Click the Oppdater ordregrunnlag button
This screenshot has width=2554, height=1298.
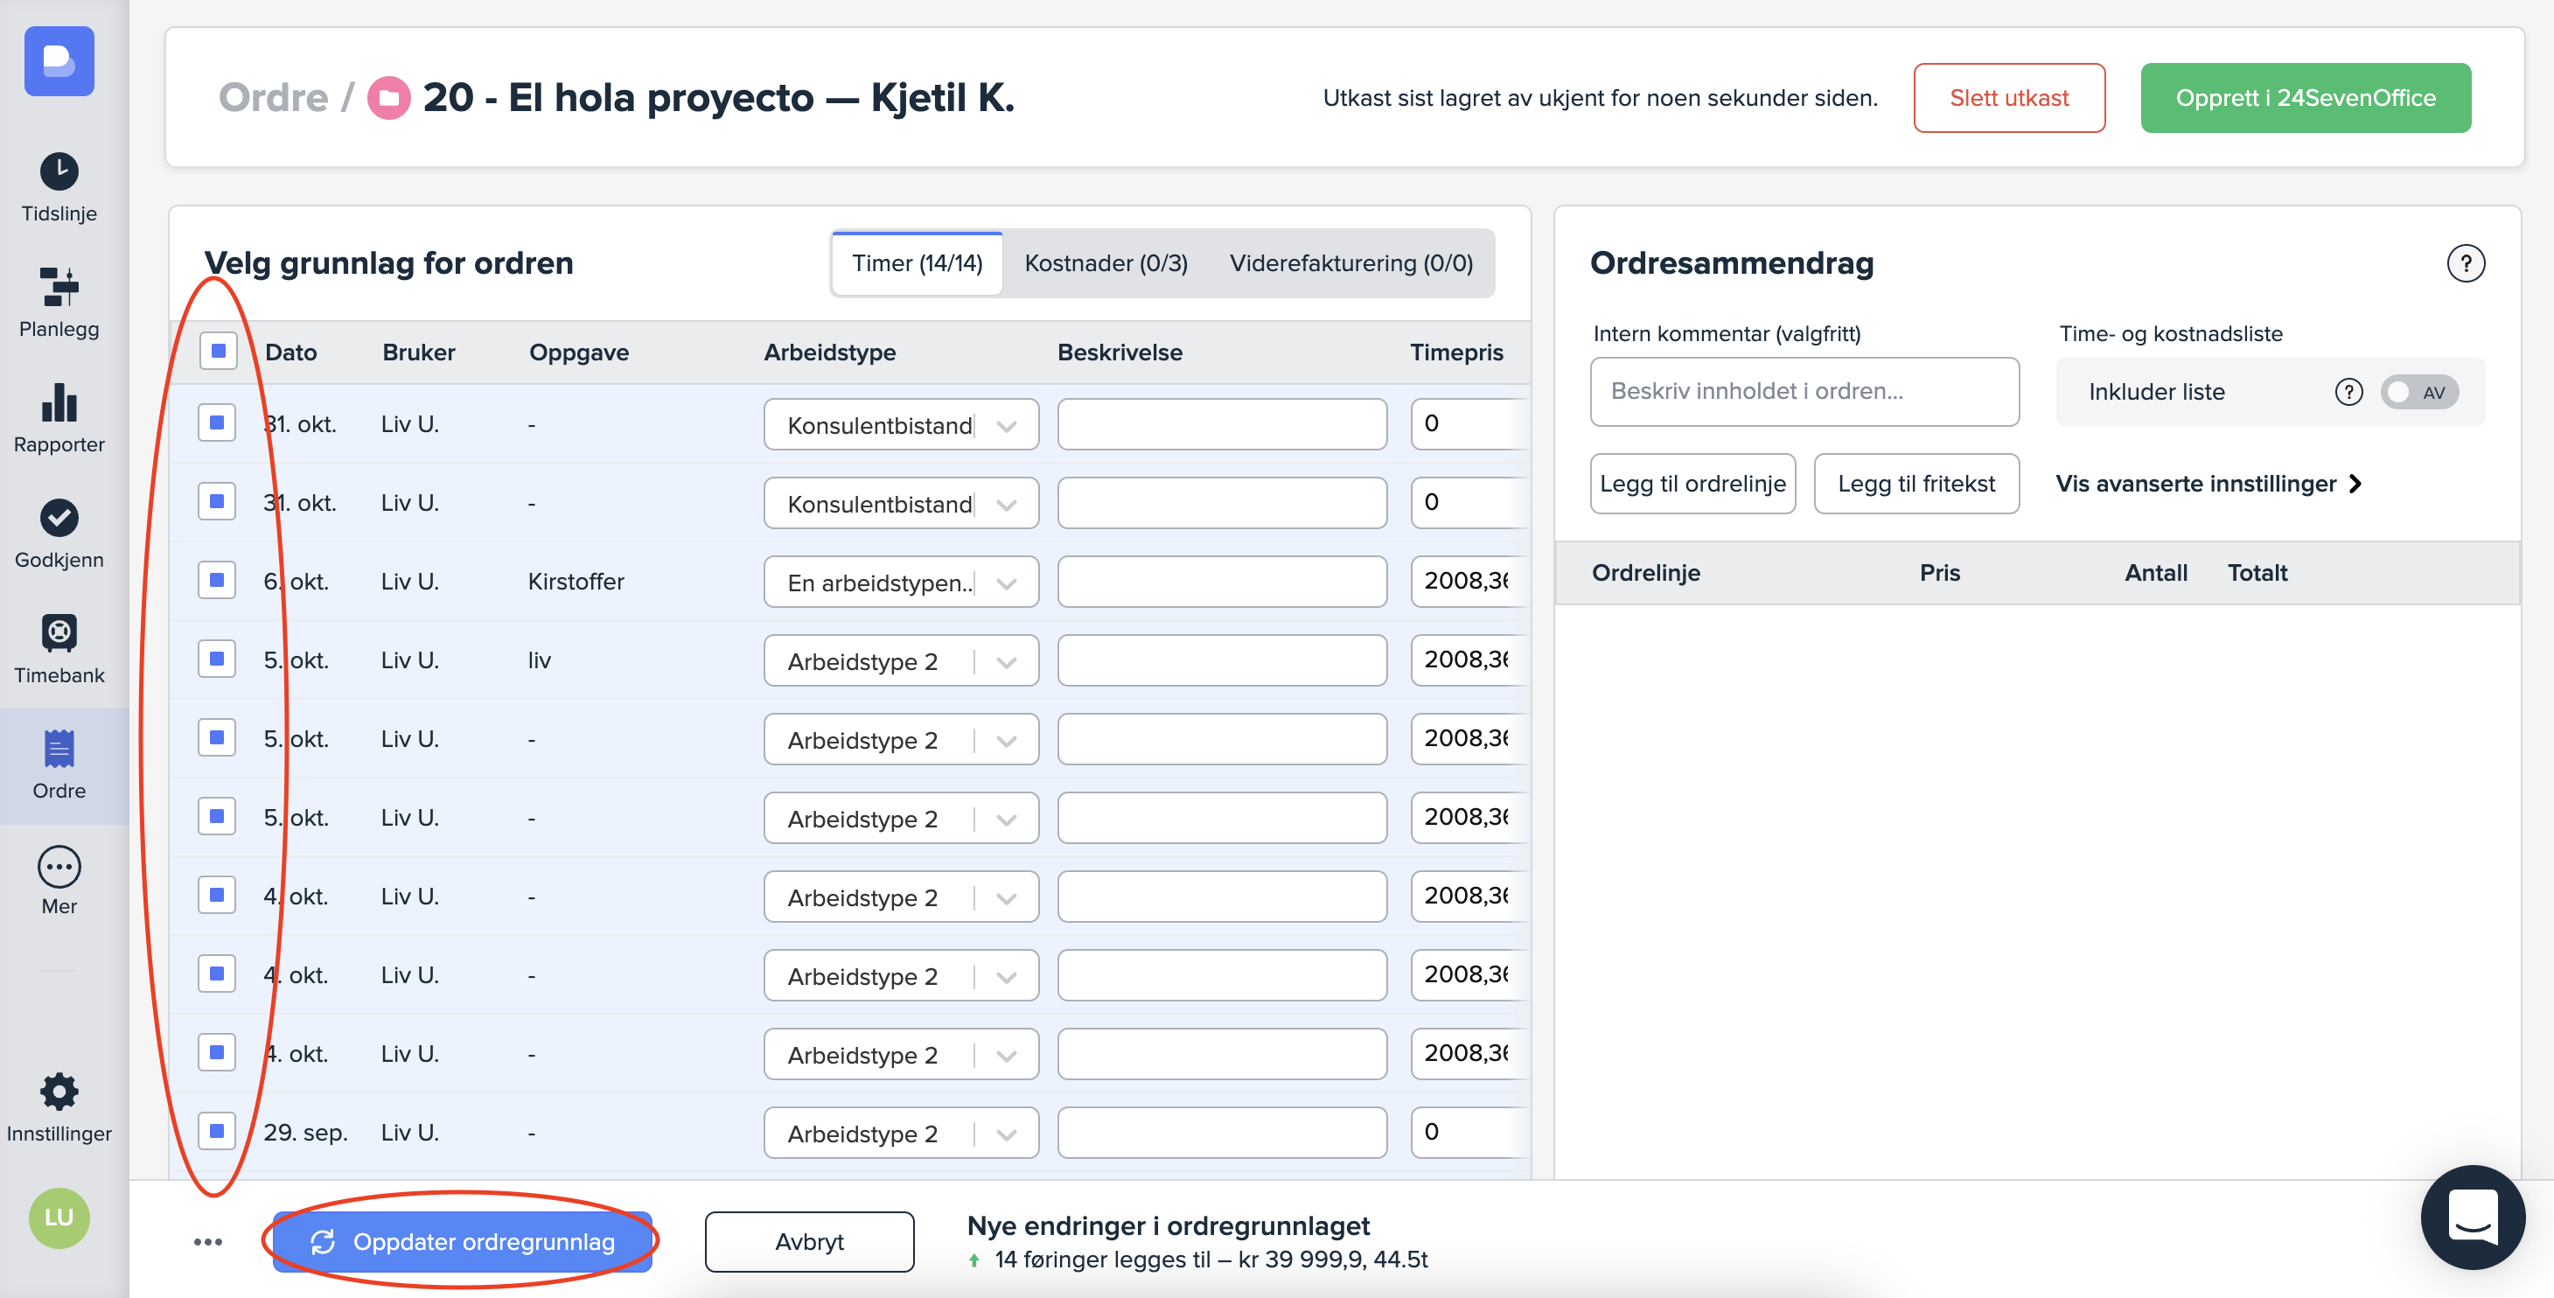coord(463,1241)
